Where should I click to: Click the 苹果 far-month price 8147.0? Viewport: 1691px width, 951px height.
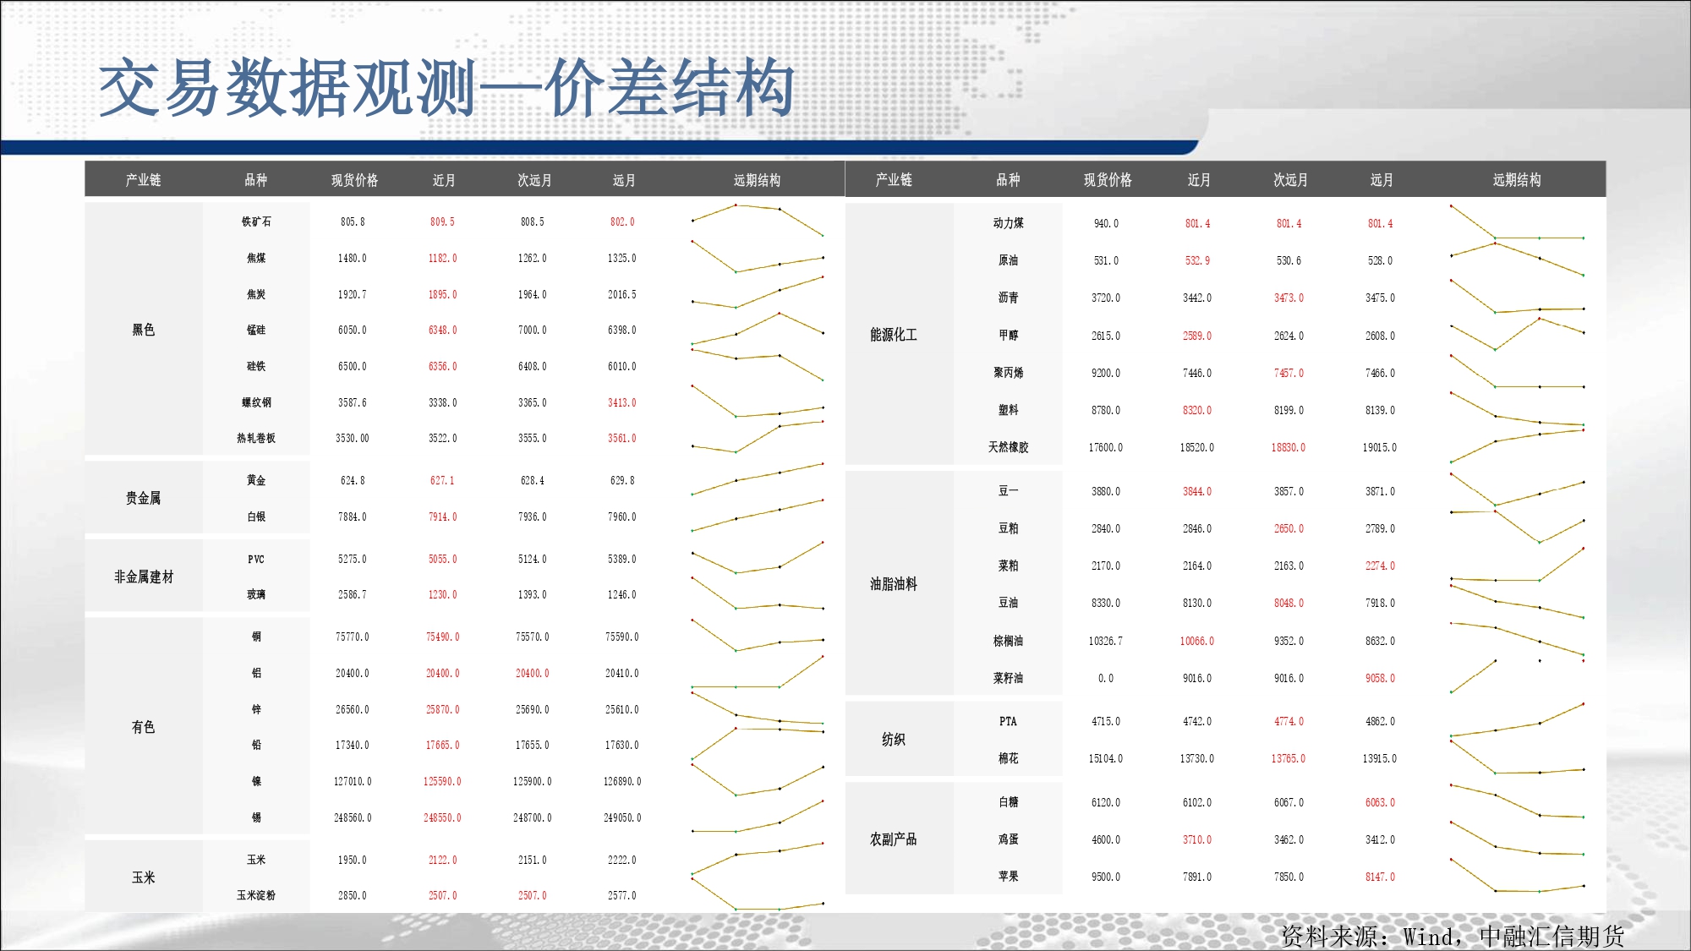pos(1380,877)
